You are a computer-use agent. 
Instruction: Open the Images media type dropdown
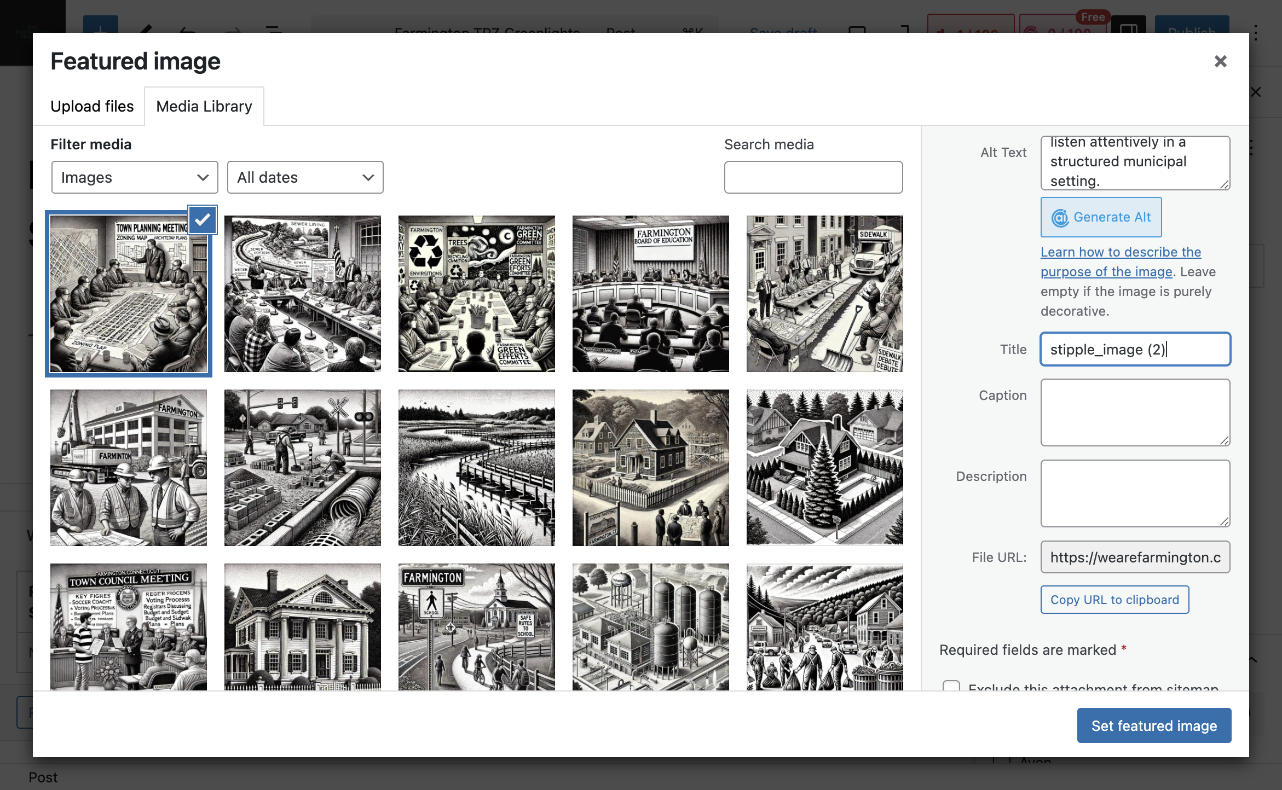pyautogui.click(x=135, y=177)
